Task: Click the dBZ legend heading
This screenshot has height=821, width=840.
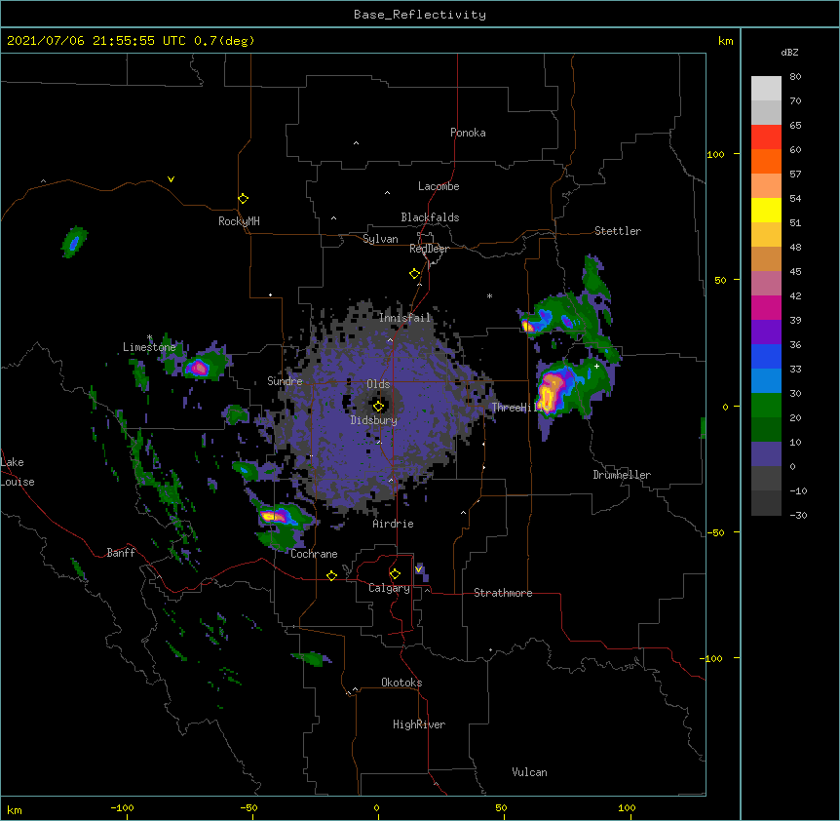Action: (x=789, y=53)
